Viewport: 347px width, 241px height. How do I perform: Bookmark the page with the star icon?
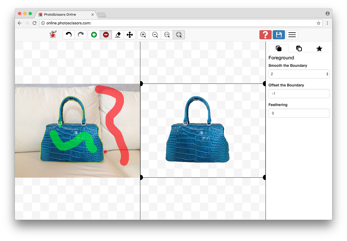(x=319, y=23)
